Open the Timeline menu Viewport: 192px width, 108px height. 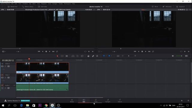coord(25,4)
